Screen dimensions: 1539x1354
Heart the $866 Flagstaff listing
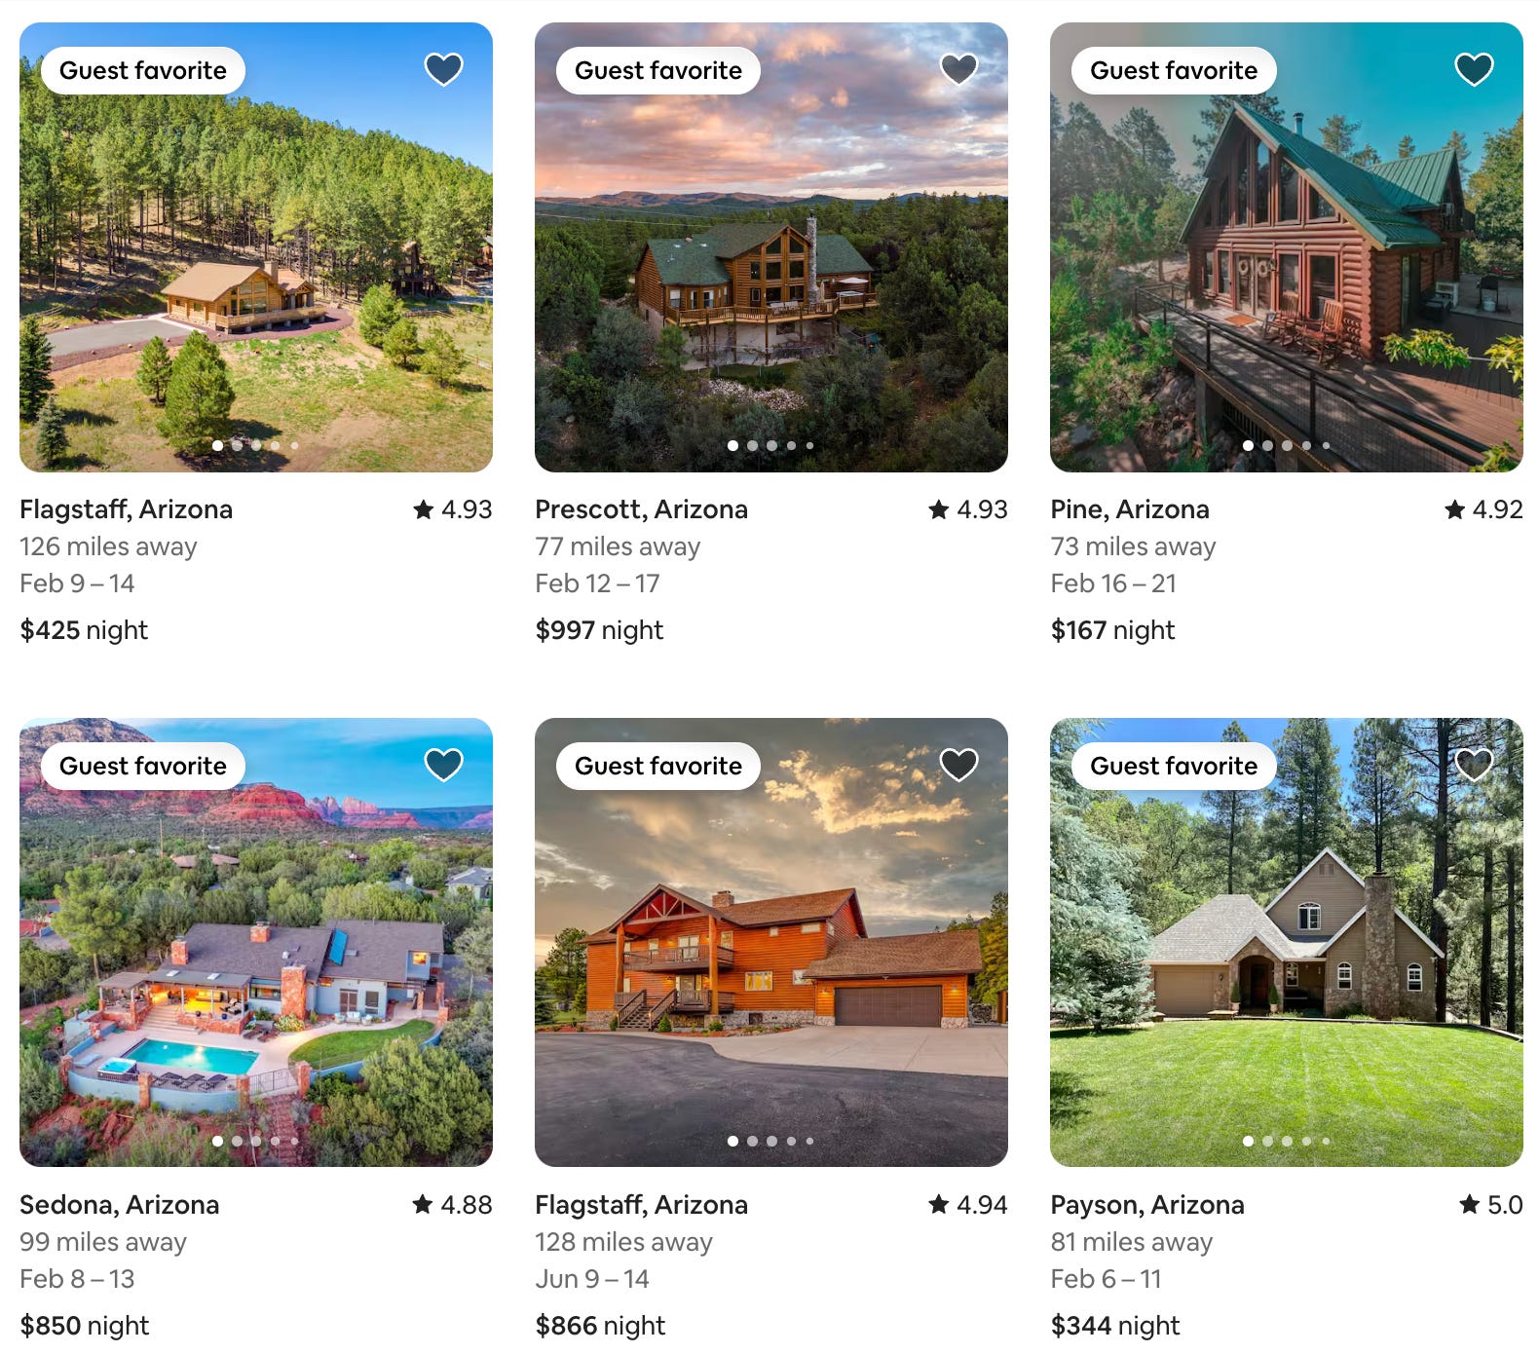click(958, 765)
